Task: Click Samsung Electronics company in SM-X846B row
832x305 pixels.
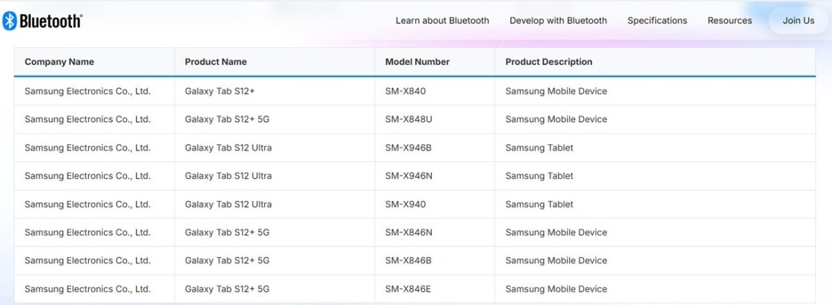Action: pos(87,261)
